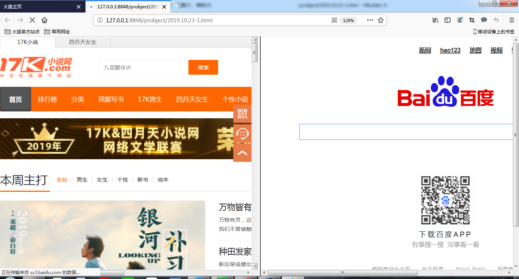Open the 新闻 link on Baidu
This screenshot has height=279, width=519.
[425, 50]
